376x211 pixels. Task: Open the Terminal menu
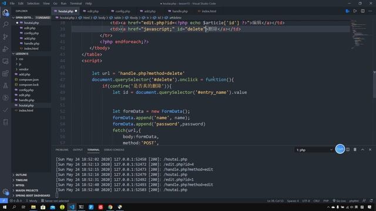click(x=76, y=4)
